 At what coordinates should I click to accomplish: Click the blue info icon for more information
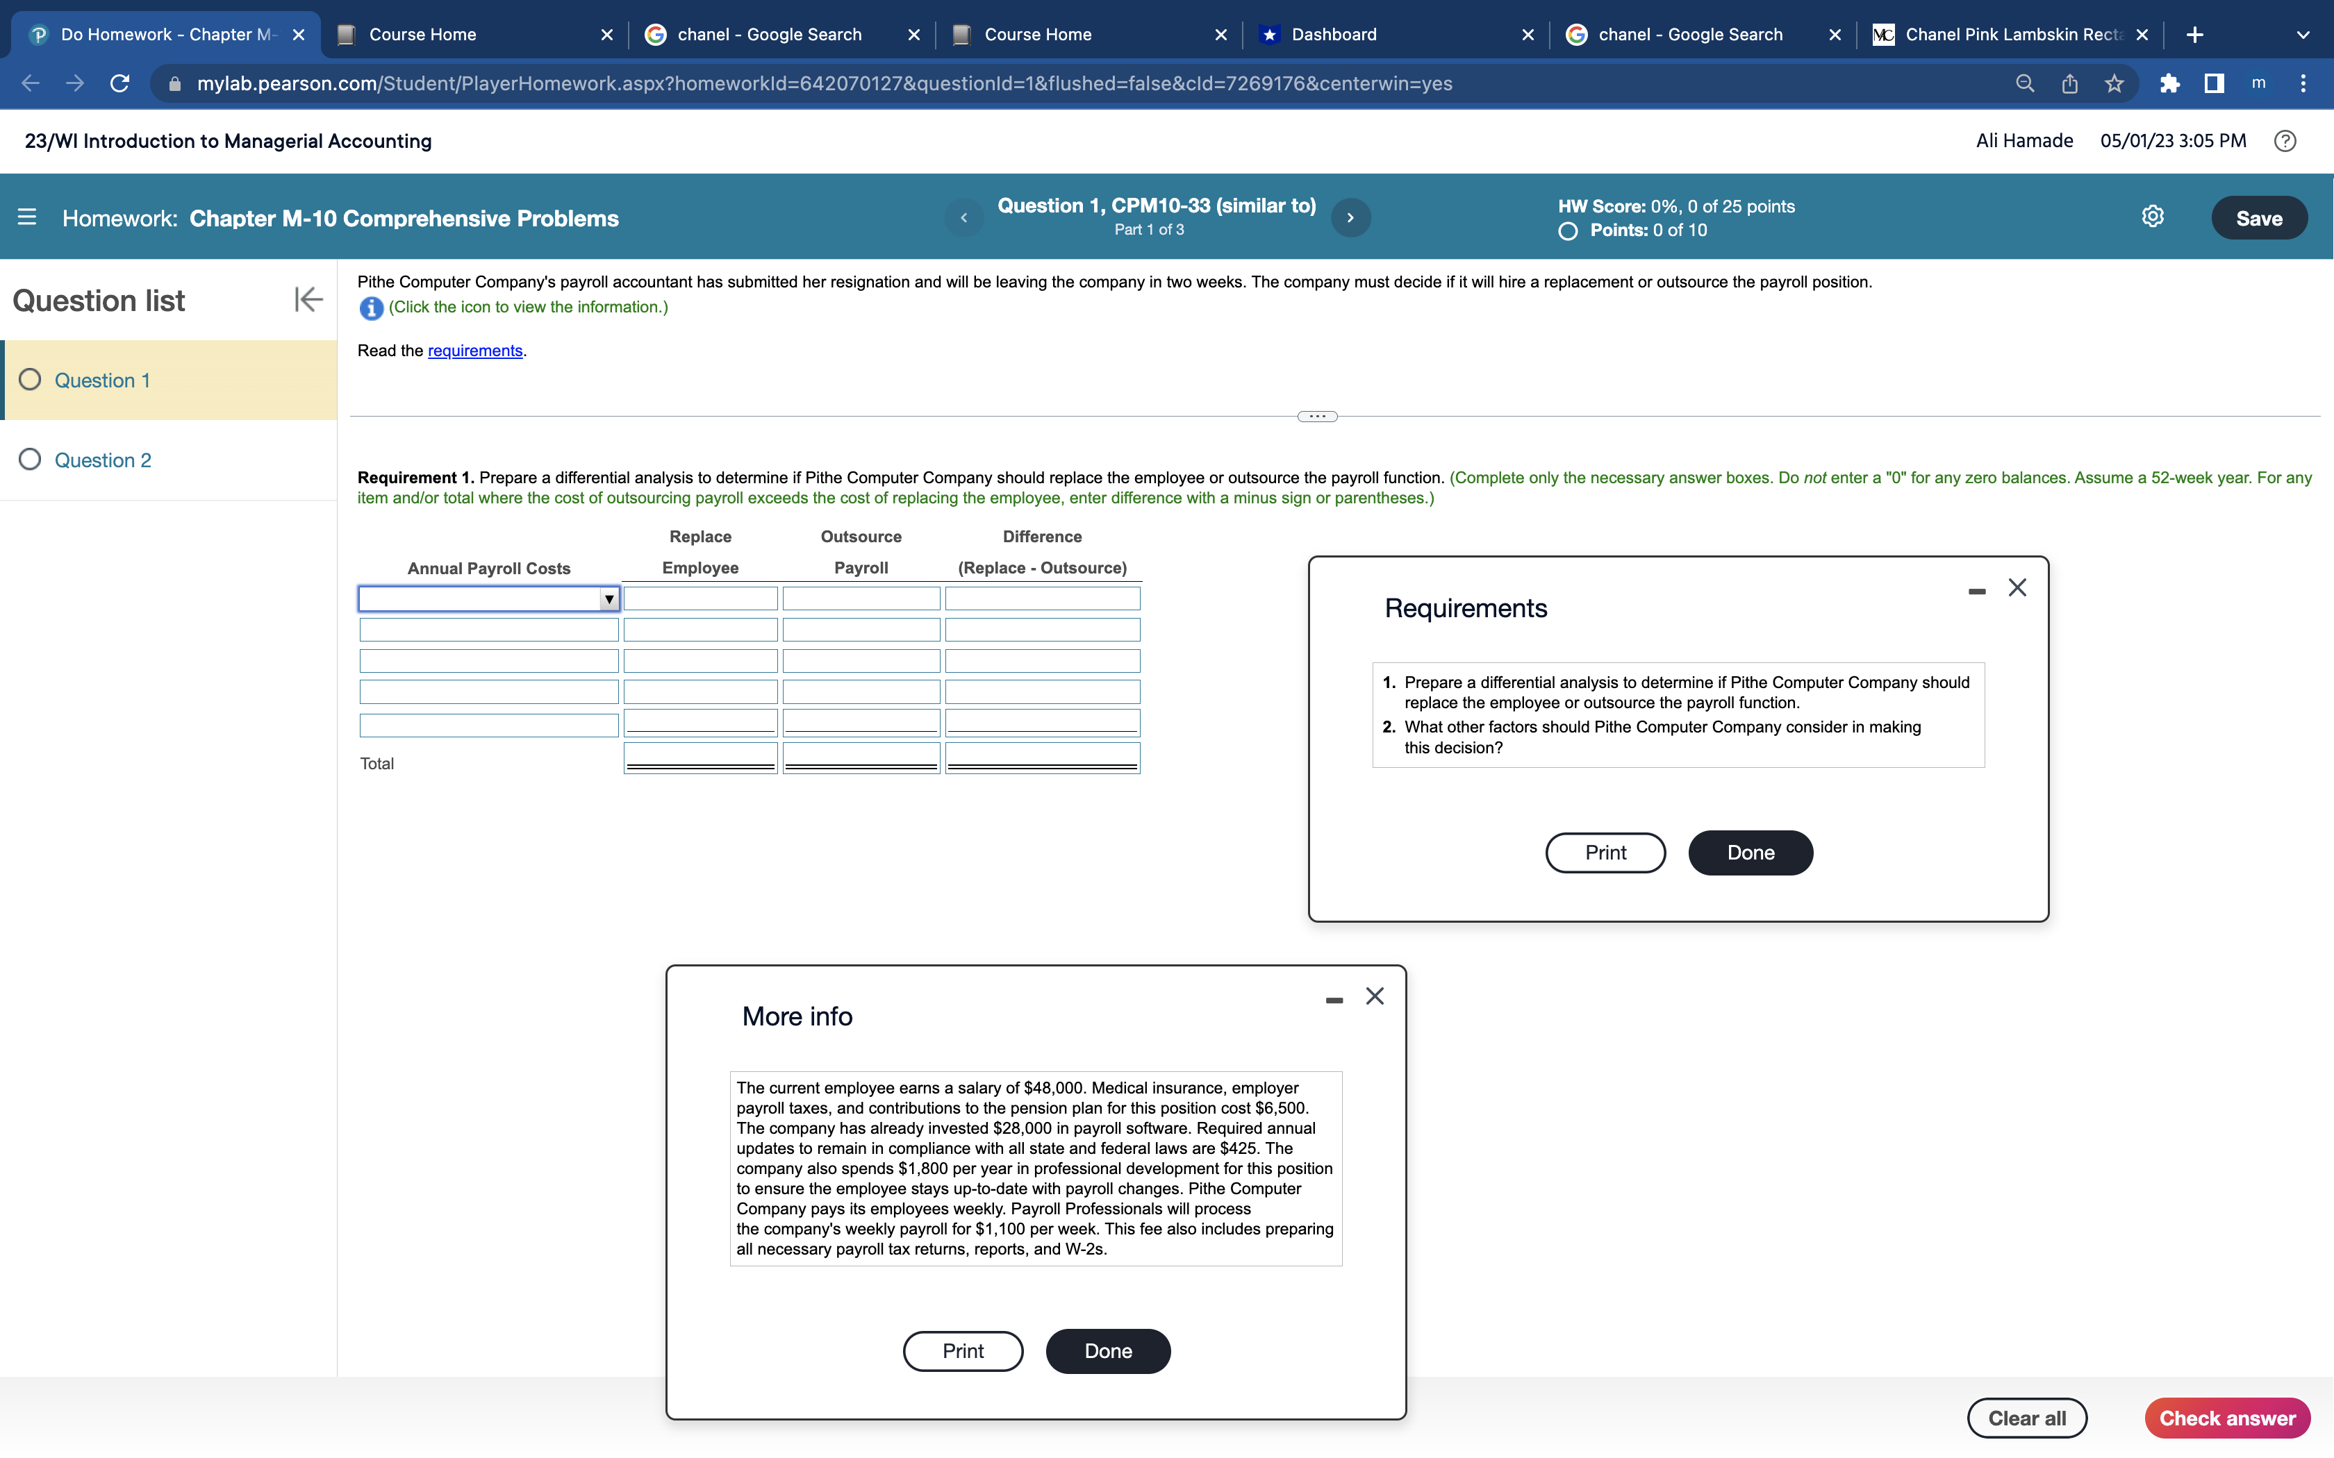coord(370,308)
